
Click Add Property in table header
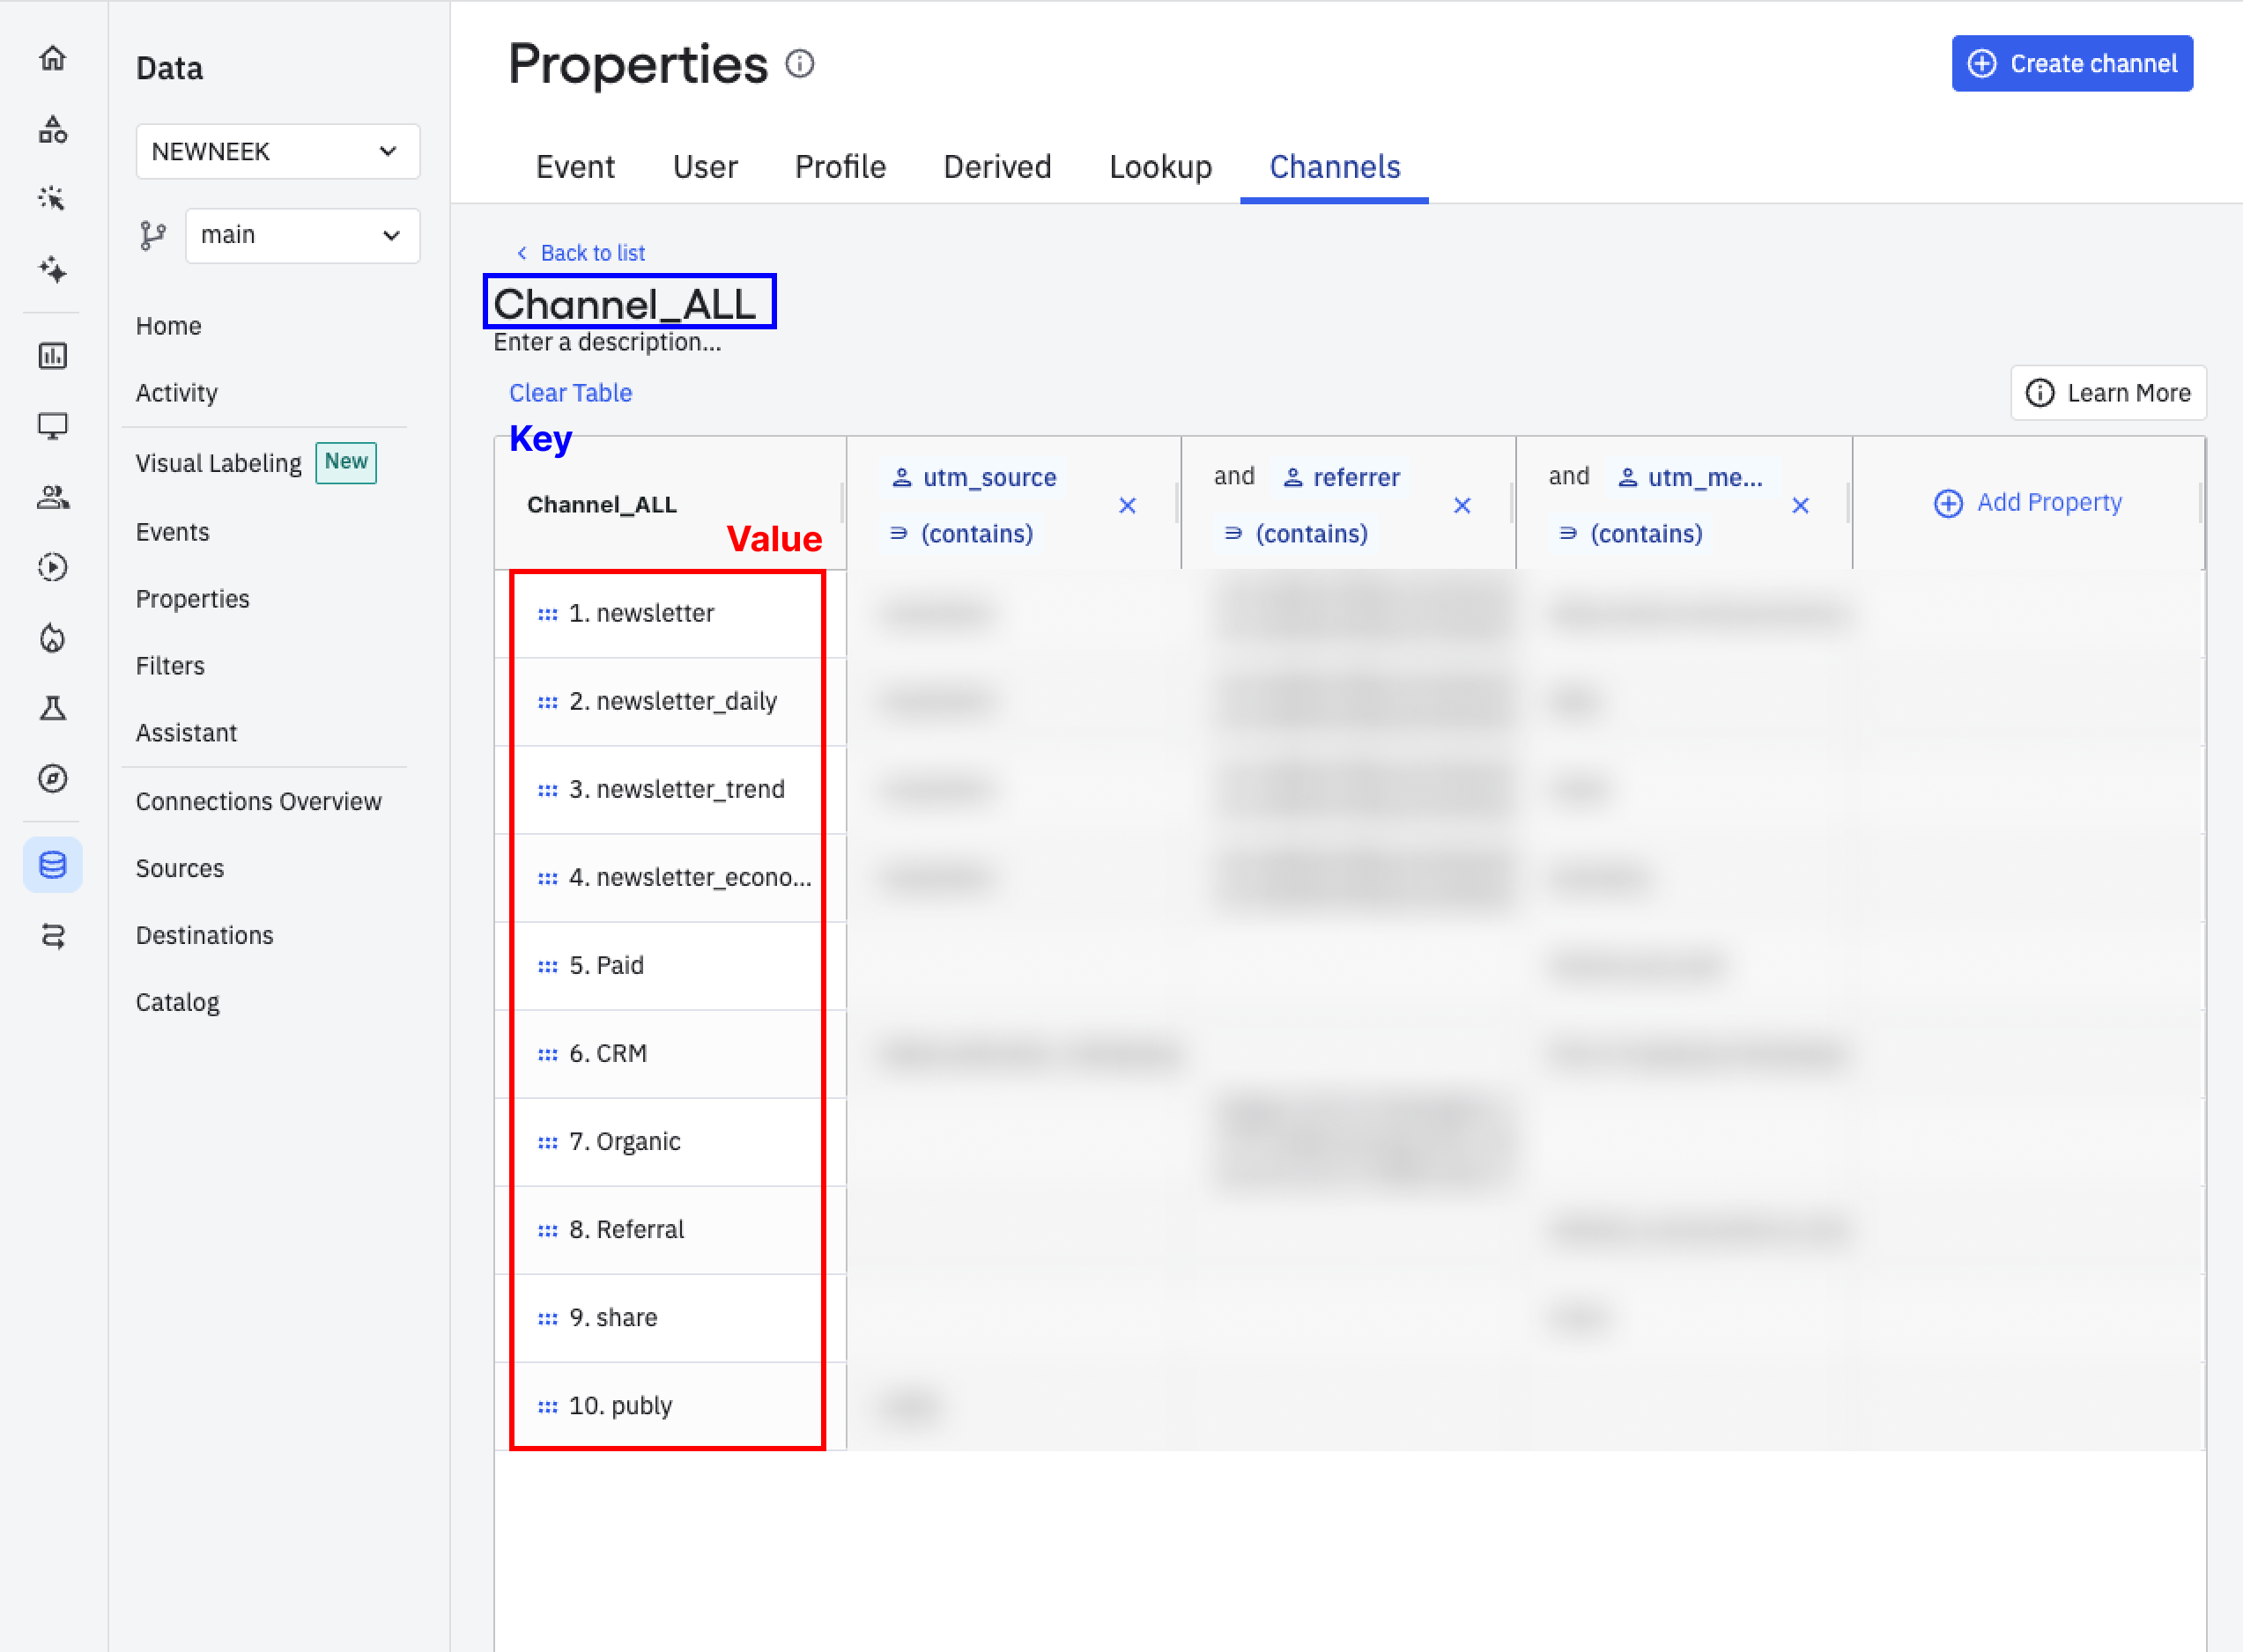click(2028, 503)
